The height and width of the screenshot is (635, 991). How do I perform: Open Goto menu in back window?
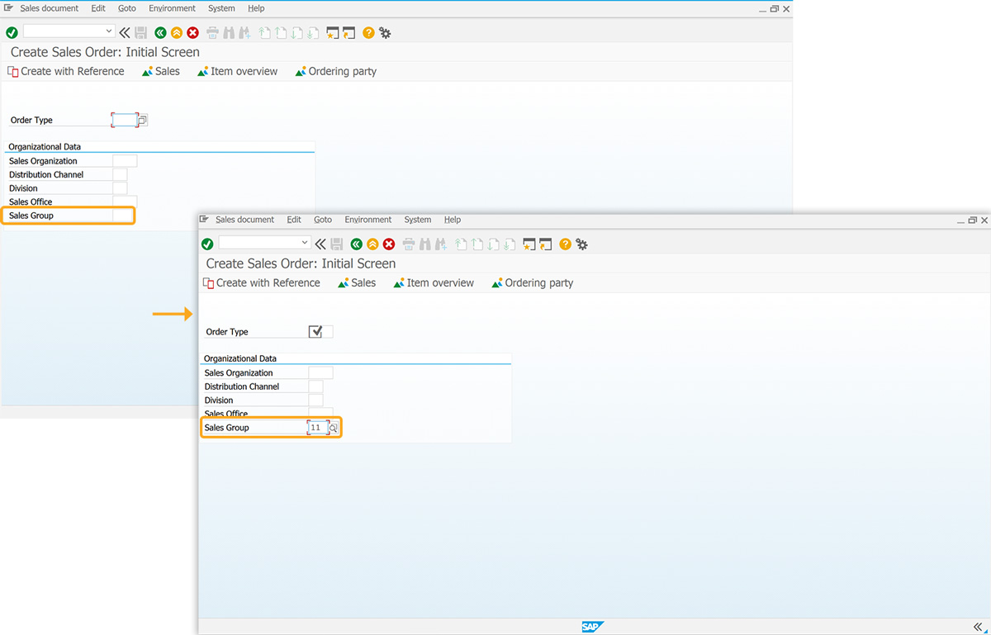tap(127, 8)
